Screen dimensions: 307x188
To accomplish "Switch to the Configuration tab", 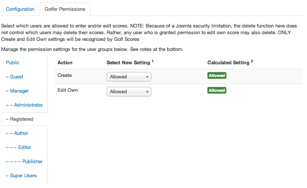I will pyautogui.click(x=20, y=9).
